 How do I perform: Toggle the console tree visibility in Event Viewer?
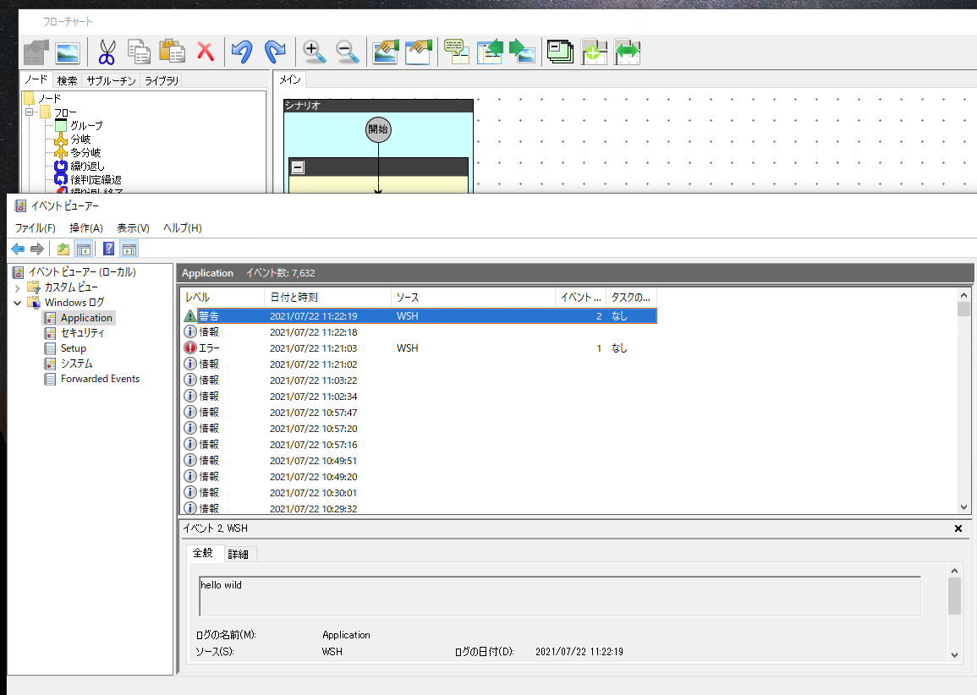coord(83,248)
